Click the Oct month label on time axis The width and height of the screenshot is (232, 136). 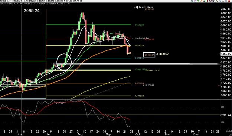pos(138,135)
